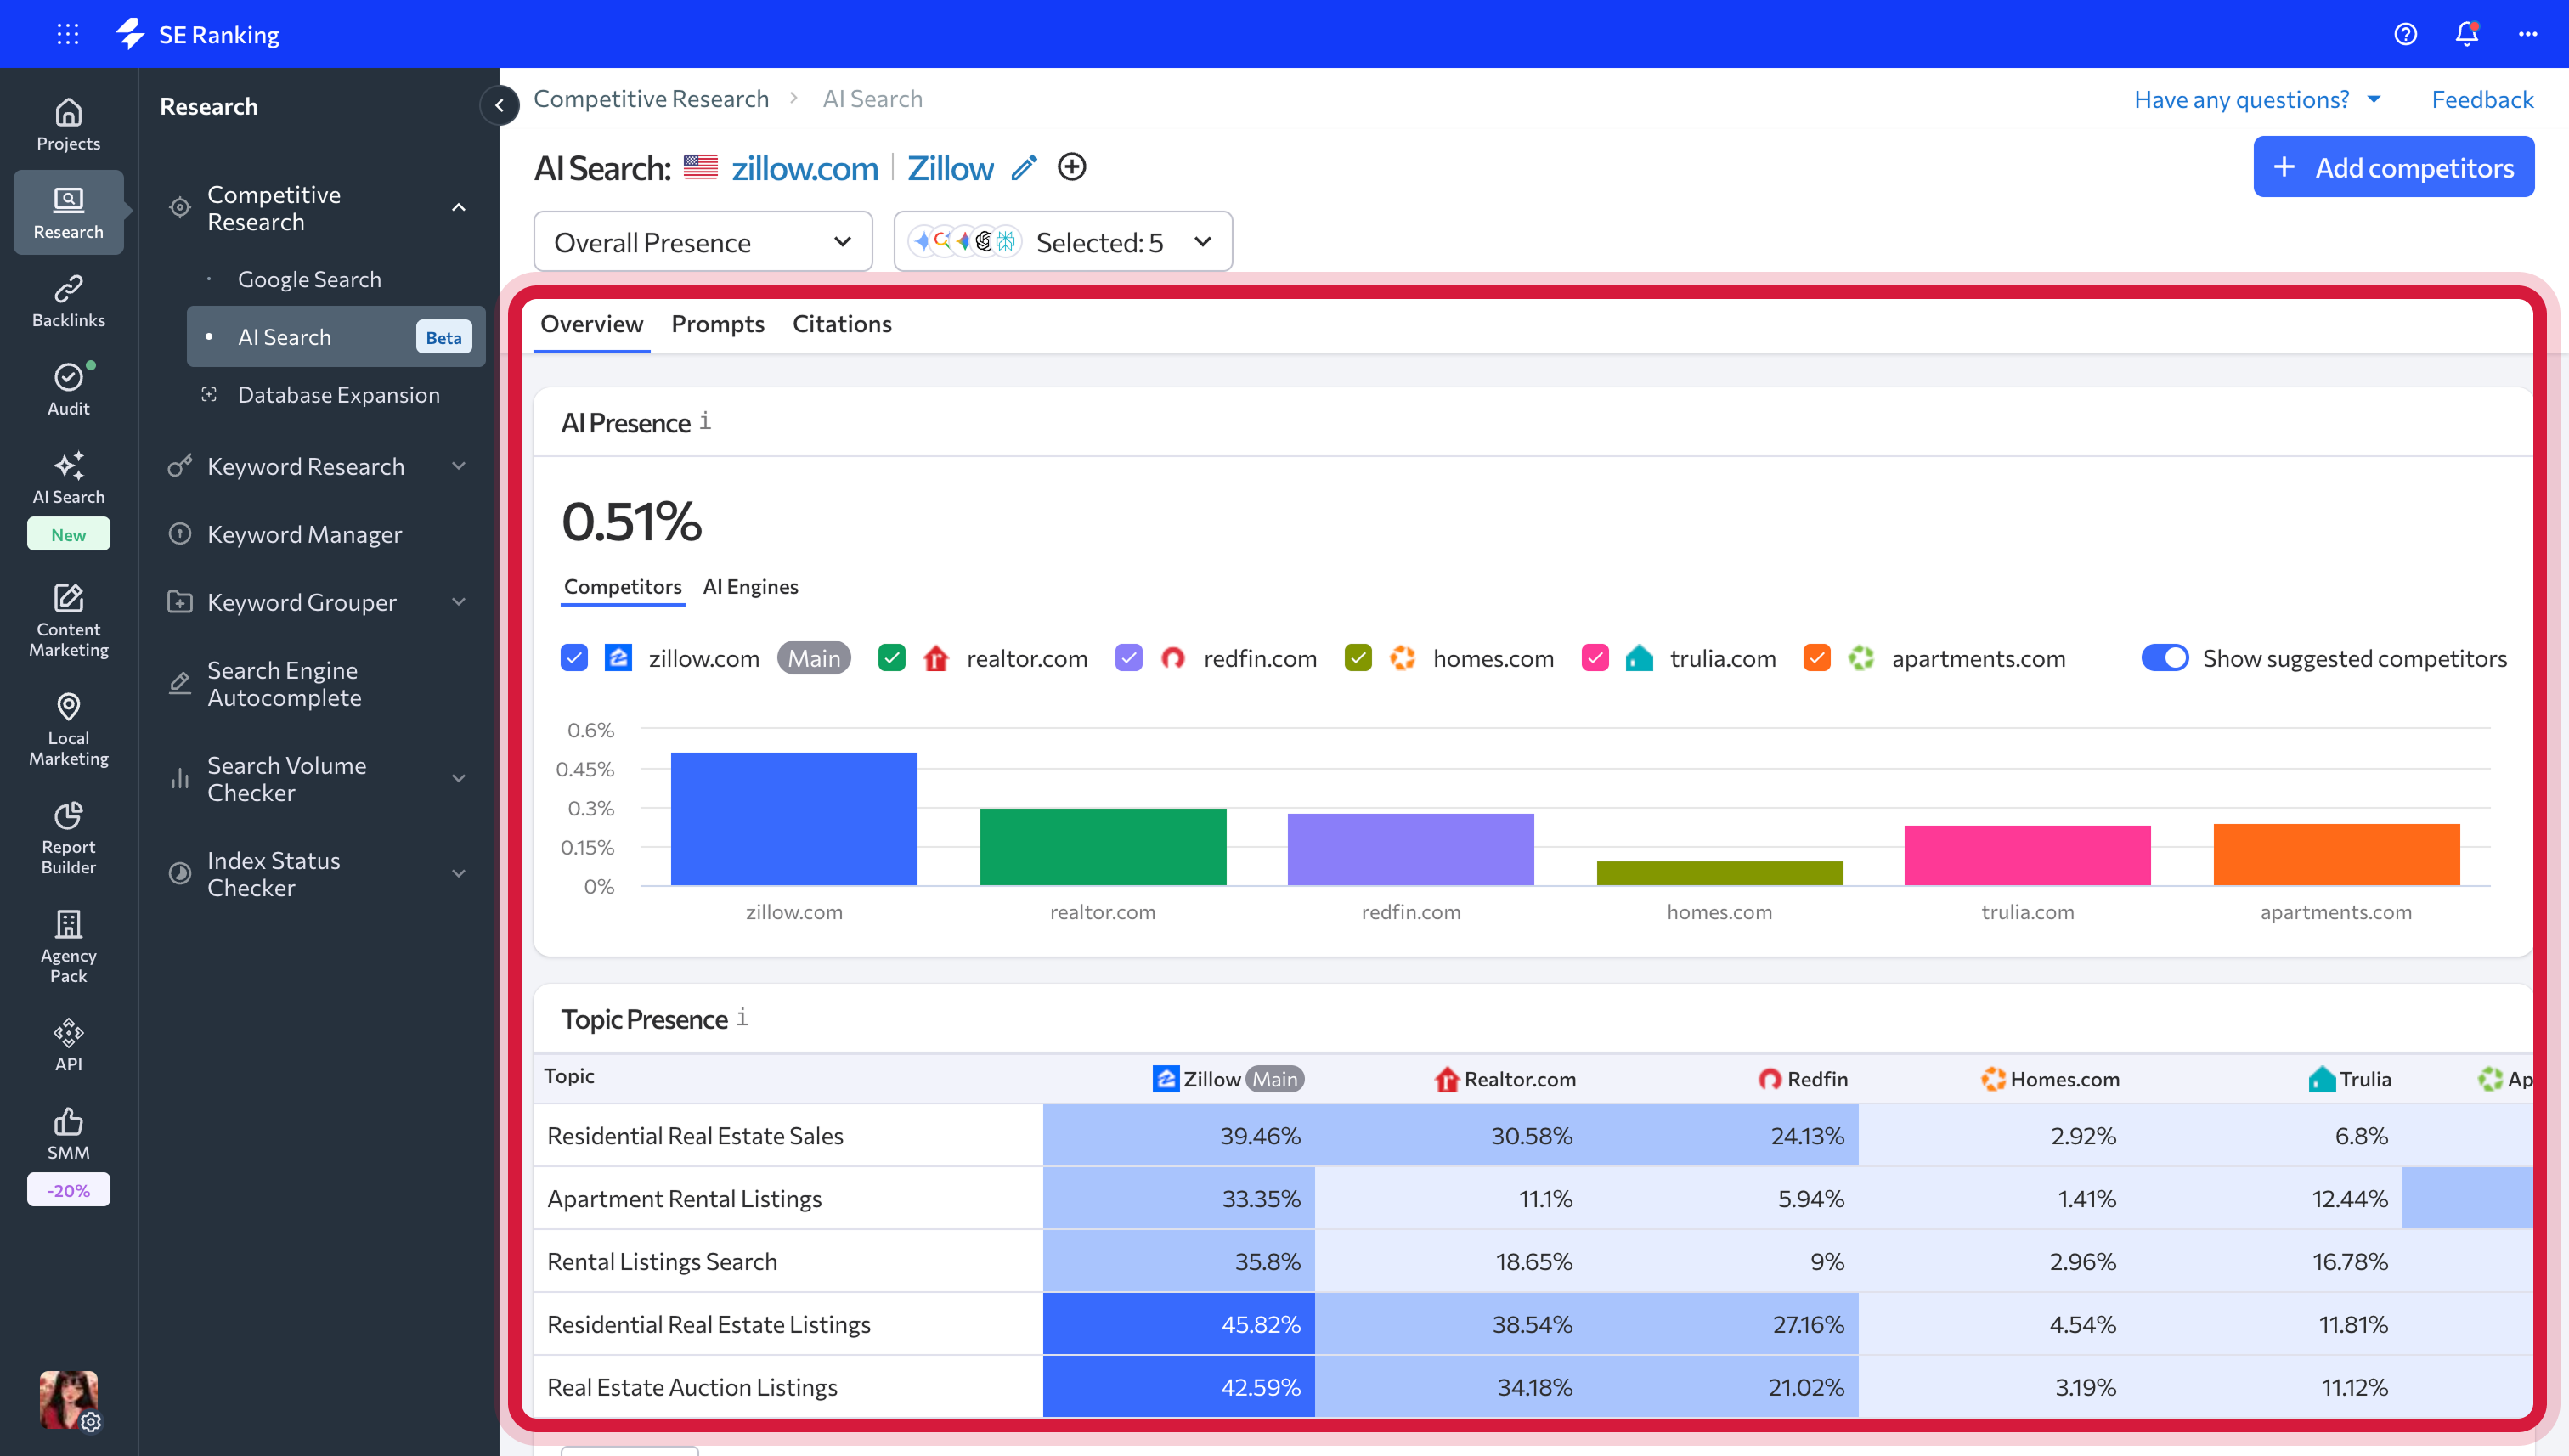Screen dimensions: 2569x1456
Task: Click the Zillow brand name link
Action: click(950, 168)
